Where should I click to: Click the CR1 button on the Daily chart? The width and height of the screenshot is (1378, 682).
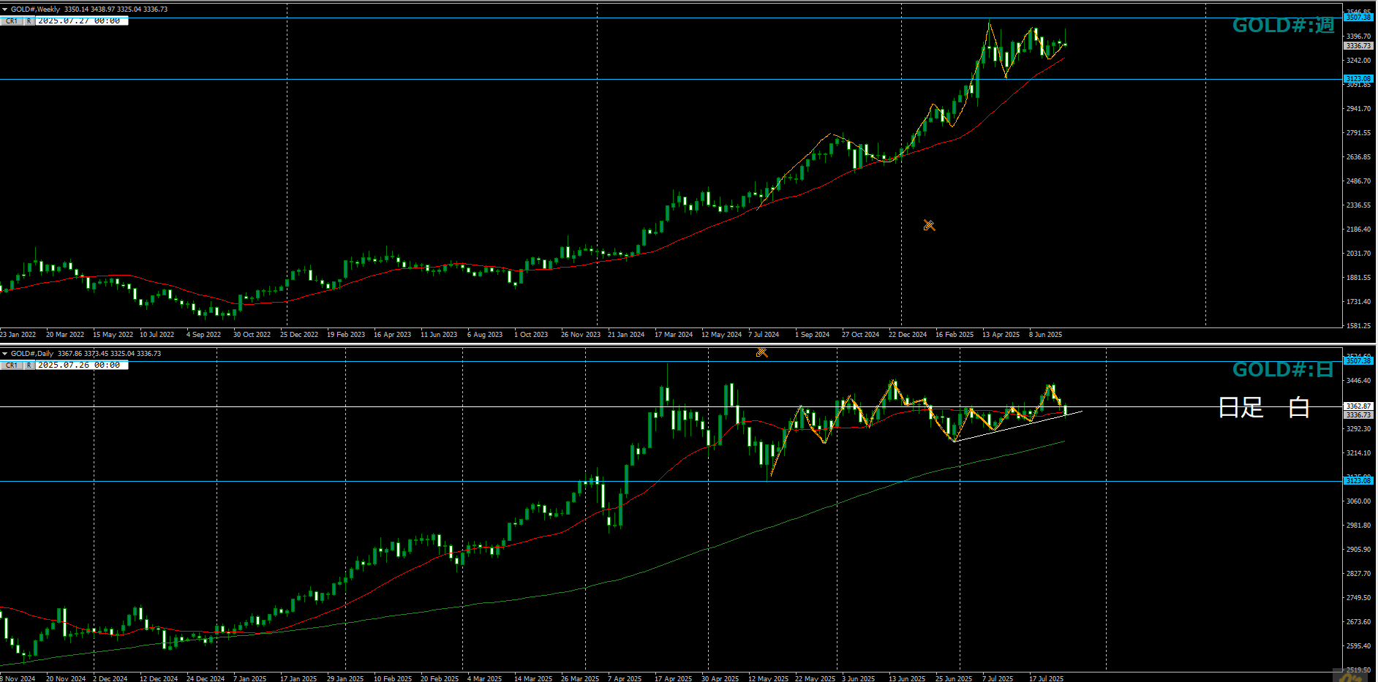click(x=12, y=365)
